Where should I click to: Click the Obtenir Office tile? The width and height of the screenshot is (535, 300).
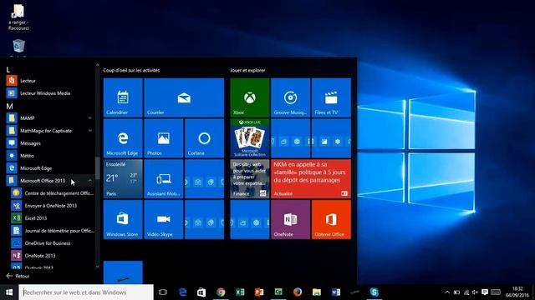(331, 219)
